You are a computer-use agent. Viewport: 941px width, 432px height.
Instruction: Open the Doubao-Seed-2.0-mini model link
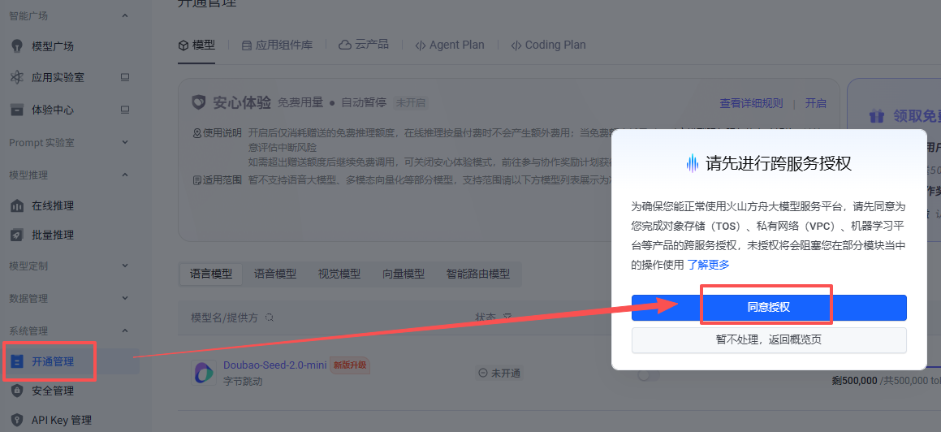[x=275, y=365]
